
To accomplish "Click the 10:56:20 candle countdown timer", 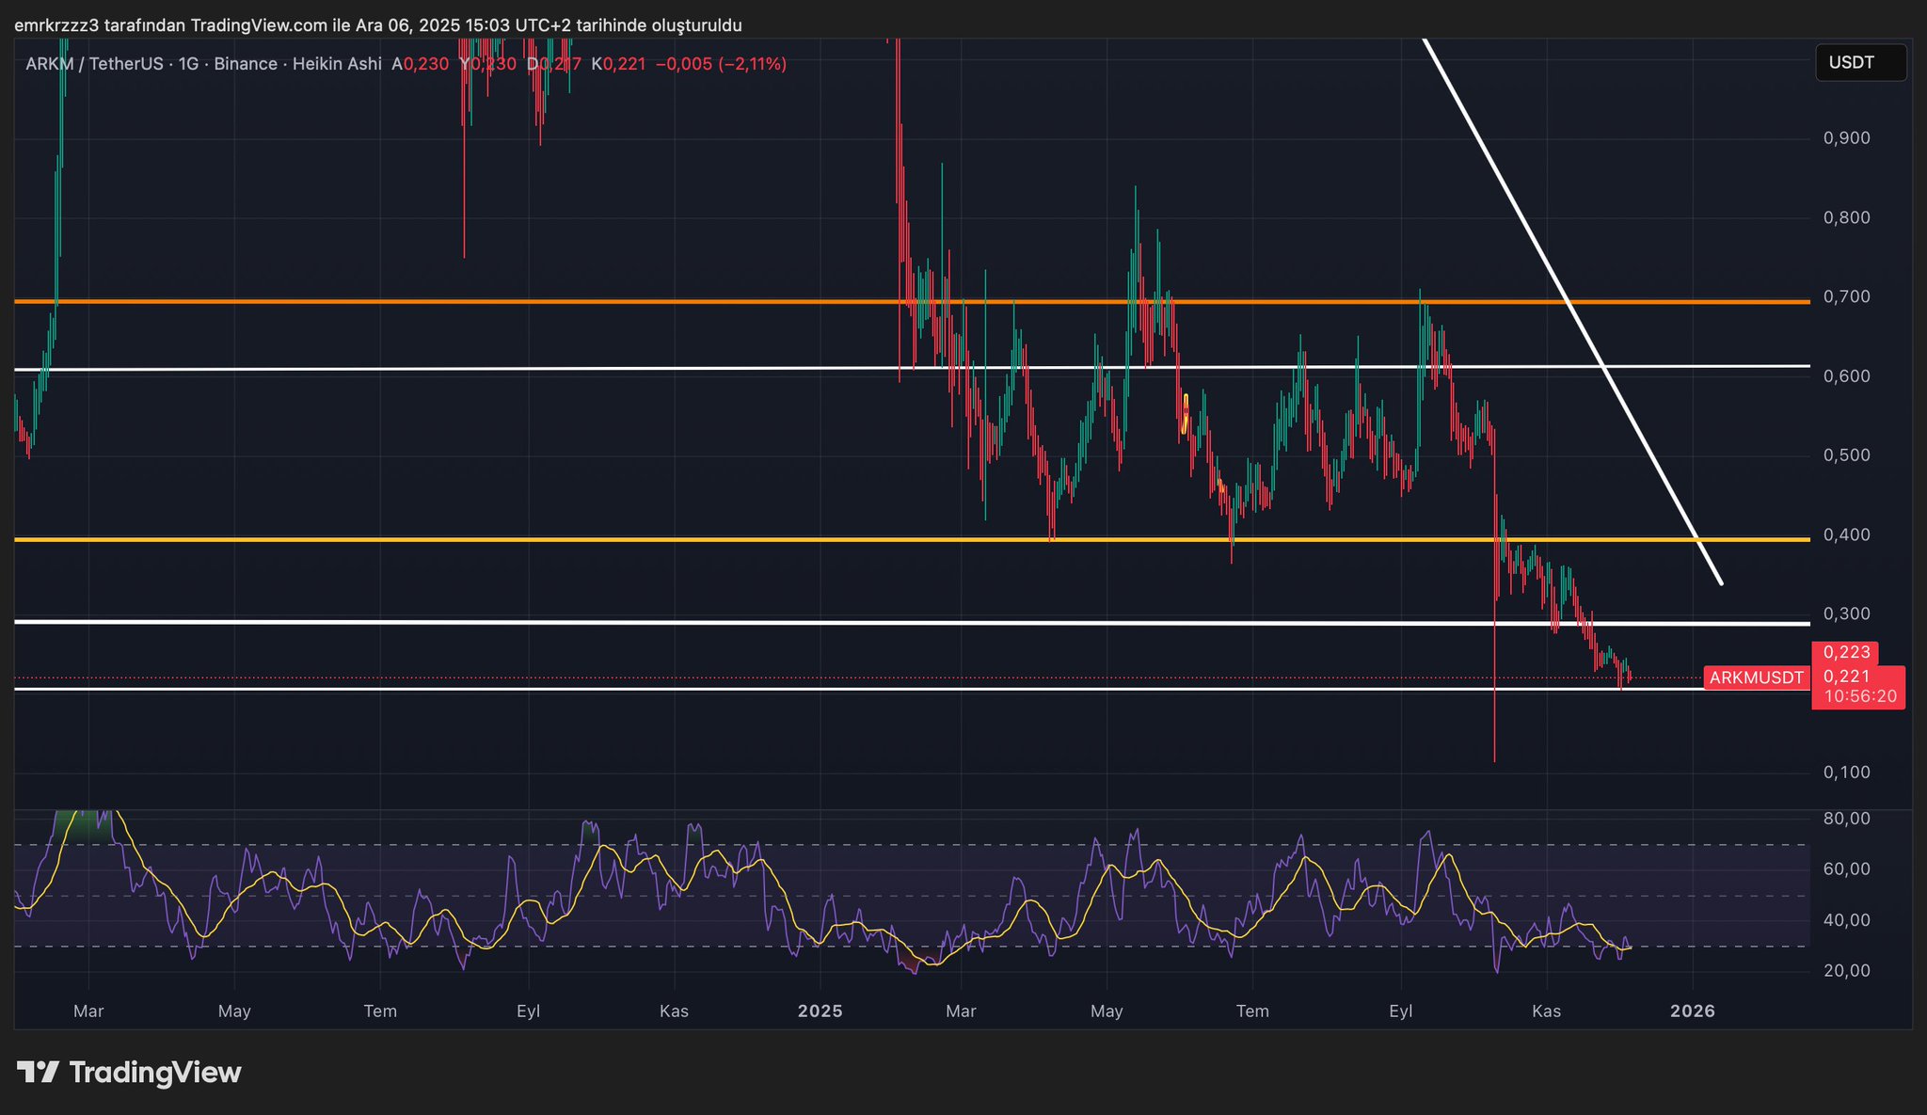I will [x=1859, y=696].
